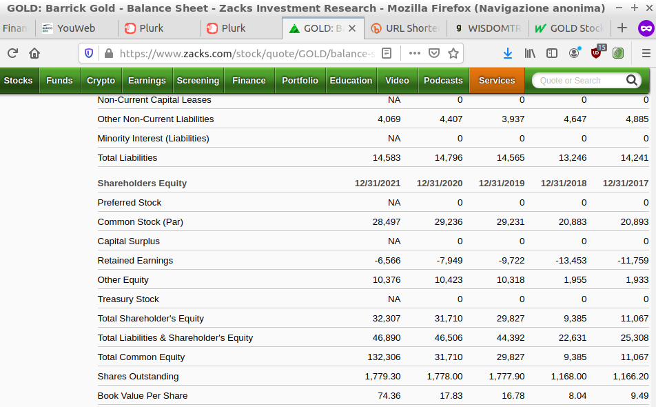Open the Funds navigation item
Screen dimensions: 656x407
[59, 81]
